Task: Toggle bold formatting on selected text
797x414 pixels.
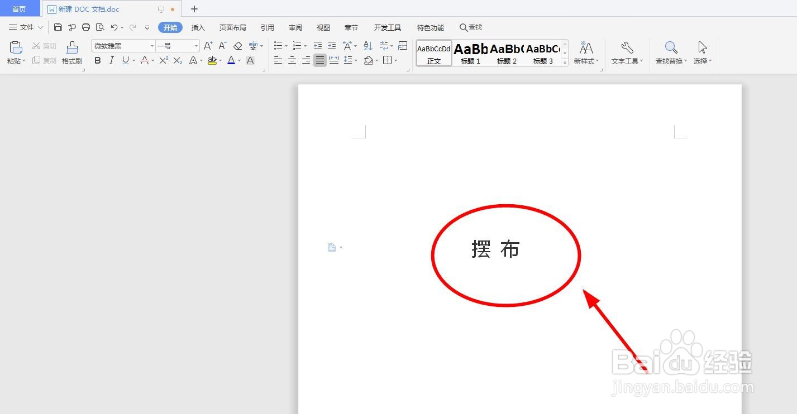Action: pyautogui.click(x=97, y=60)
